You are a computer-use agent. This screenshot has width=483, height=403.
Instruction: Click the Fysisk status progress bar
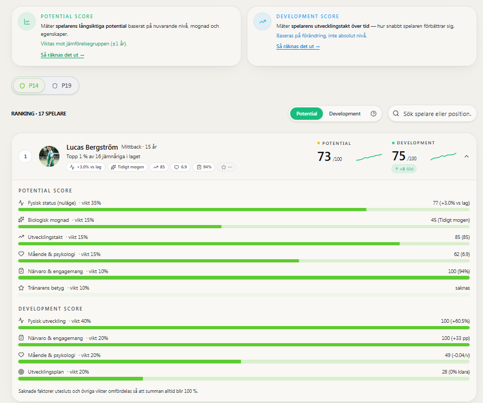[244, 210]
